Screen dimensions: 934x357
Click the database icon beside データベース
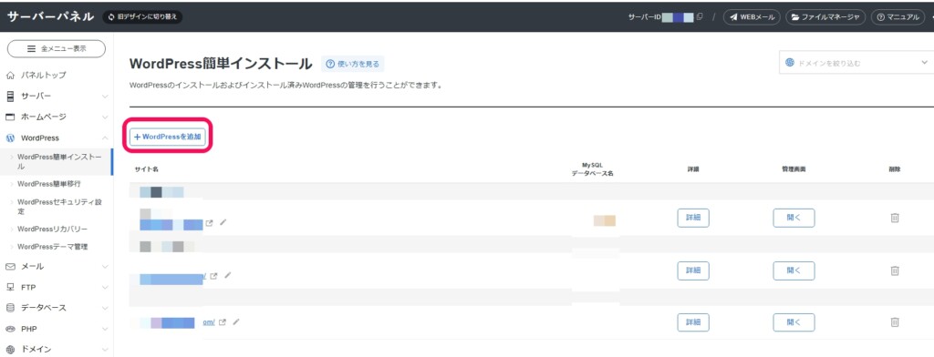[x=10, y=308]
